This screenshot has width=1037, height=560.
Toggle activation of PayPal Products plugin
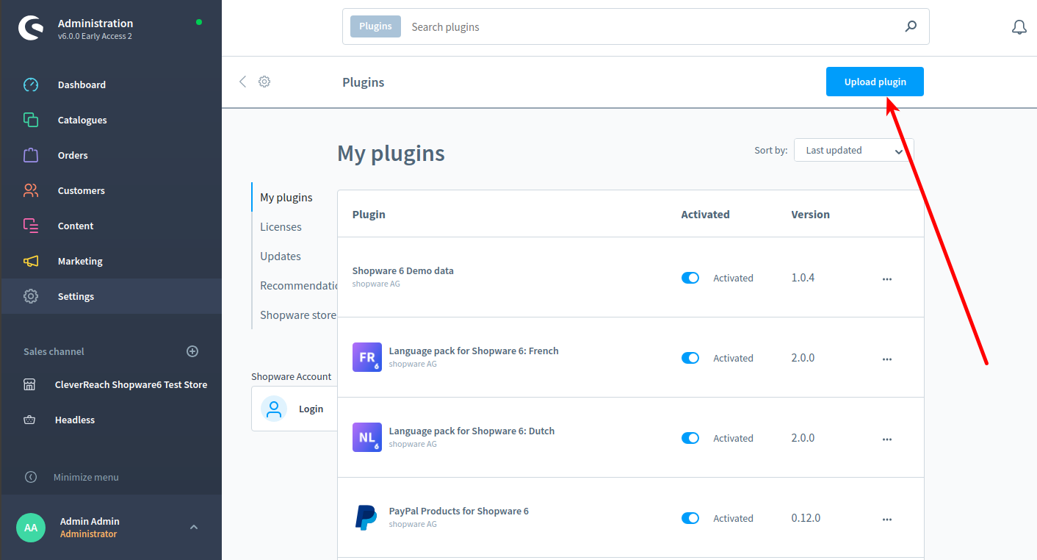click(x=690, y=518)
